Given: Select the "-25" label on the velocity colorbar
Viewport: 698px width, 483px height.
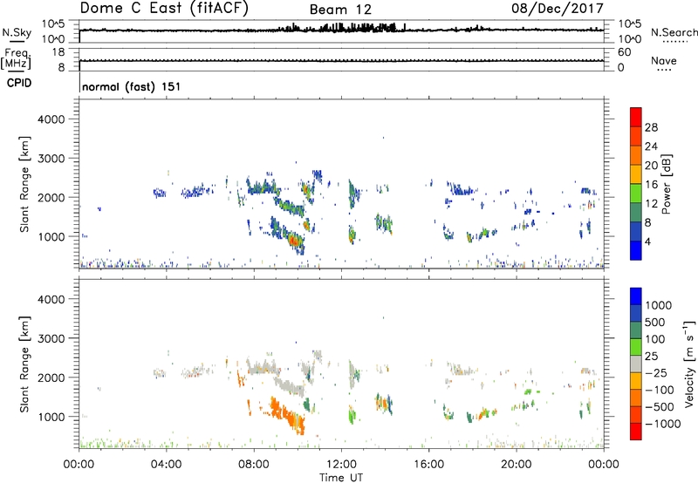Looking at the screenshot, I should (x=656, y=372).
